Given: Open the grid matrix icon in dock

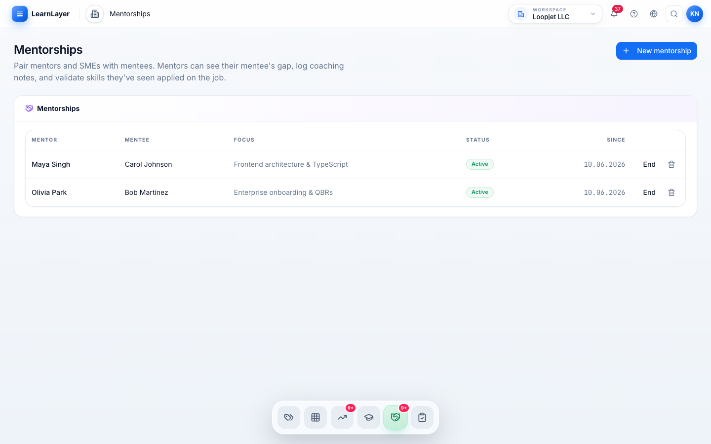Looking at the screenshot, I should pyautogui.click(x=316, y=417).
